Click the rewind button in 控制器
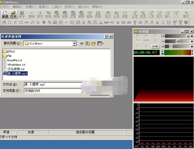 click(x=138, y=41)
